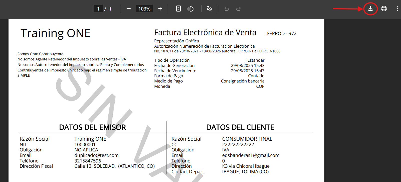This screenshot has width=401, height=182.
Task: Undo the last annotation
Action: click(227, 9)
